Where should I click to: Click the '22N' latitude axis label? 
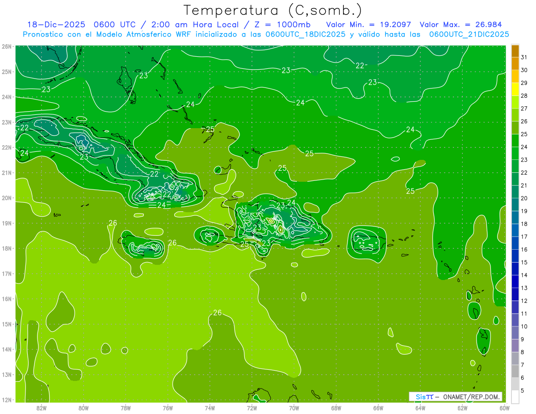coord(7,147)
